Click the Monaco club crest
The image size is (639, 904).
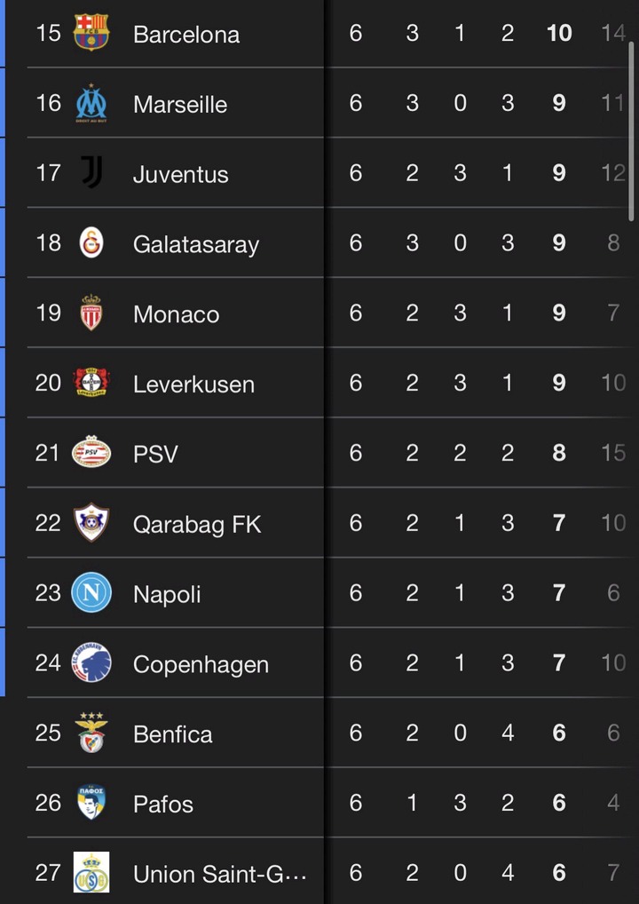click(91, 313)
